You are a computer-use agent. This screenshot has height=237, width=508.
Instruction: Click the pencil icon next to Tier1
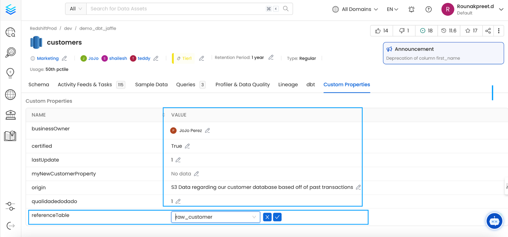pyautogui.click(x=202, y=58)
